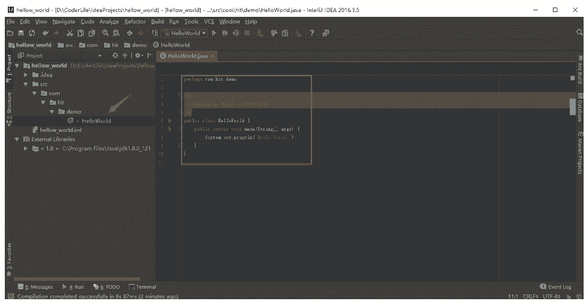The width and height of the screenshot is (586, 304).
Task: Click the Debug bug icon in toolbar
Action: coord(224,33)
